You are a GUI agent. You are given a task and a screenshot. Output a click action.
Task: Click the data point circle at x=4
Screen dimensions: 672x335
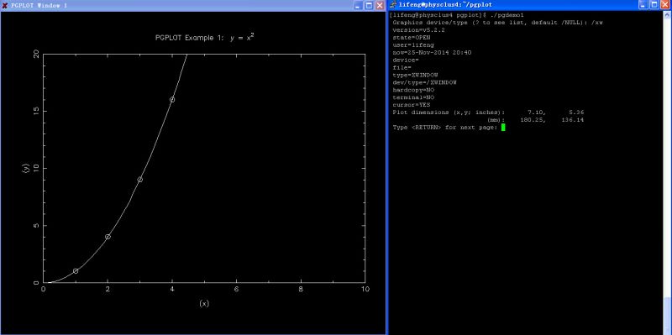pyautogui.click(x=172, y=99)
